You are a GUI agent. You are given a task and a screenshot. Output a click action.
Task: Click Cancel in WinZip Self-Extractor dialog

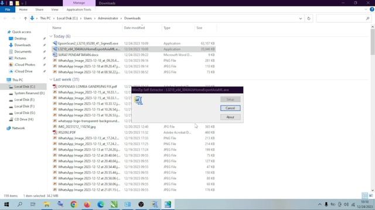coord(230,108)
